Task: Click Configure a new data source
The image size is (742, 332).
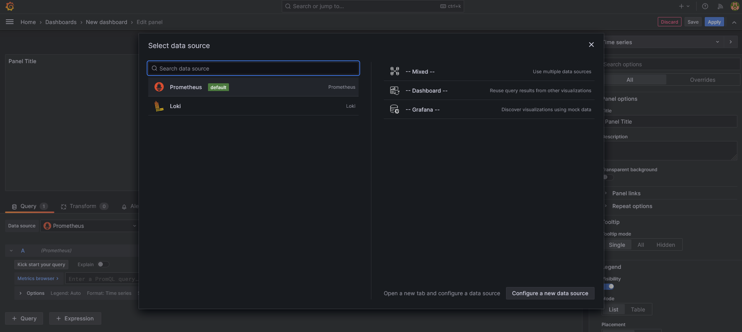Action: [x=550, y=293]
